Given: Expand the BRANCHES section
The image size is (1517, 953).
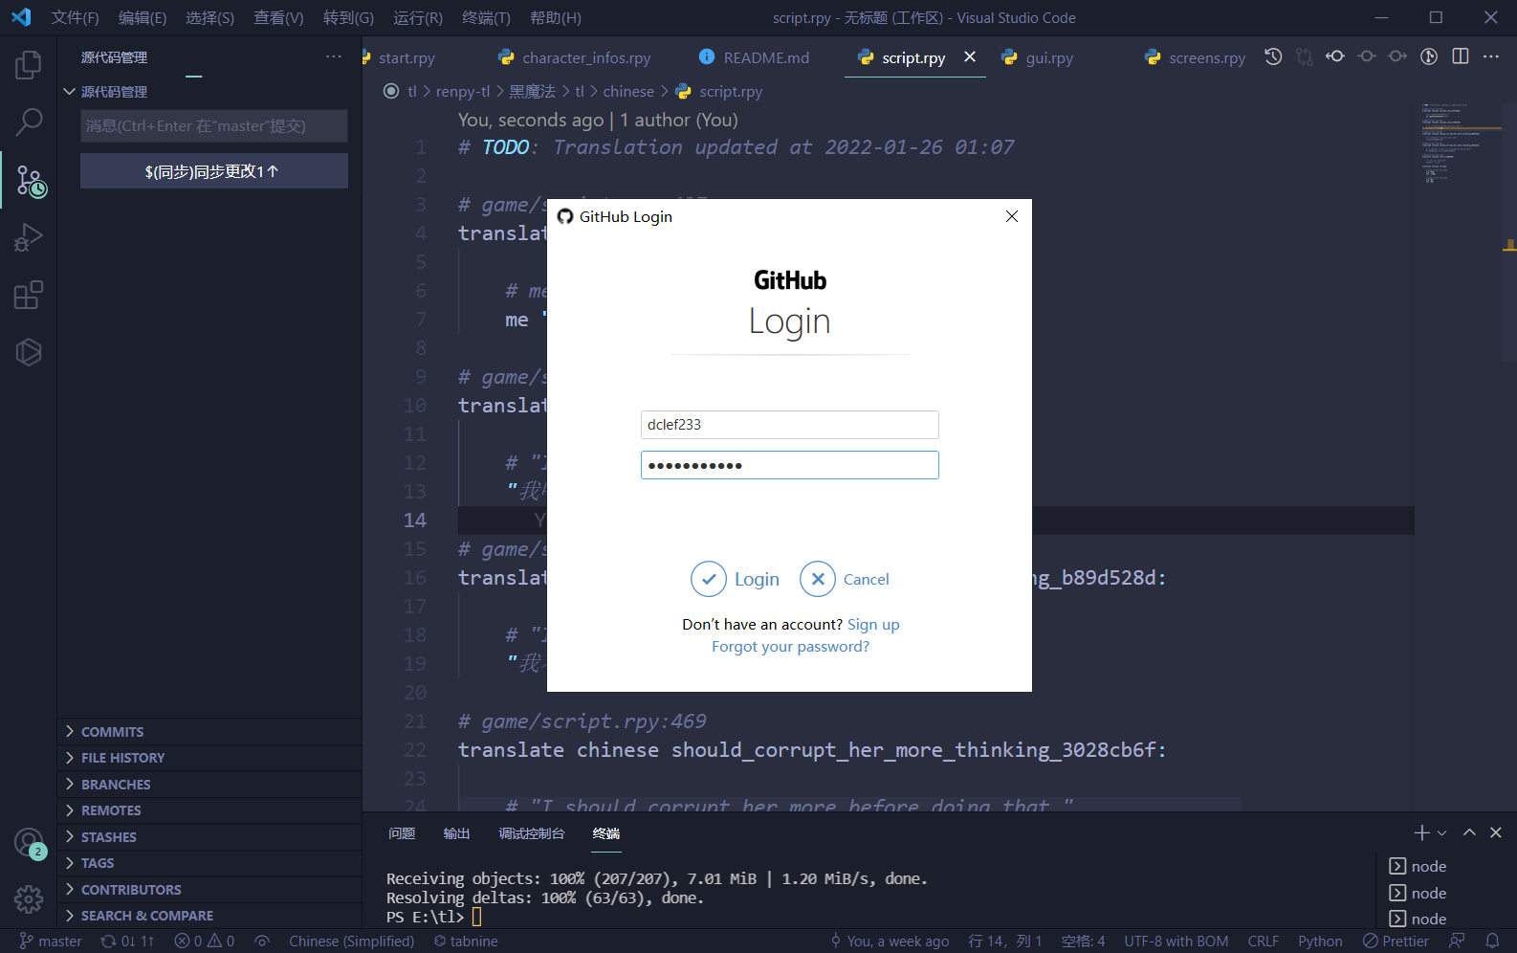Looking at the screenshot, I should click(209, 785).
